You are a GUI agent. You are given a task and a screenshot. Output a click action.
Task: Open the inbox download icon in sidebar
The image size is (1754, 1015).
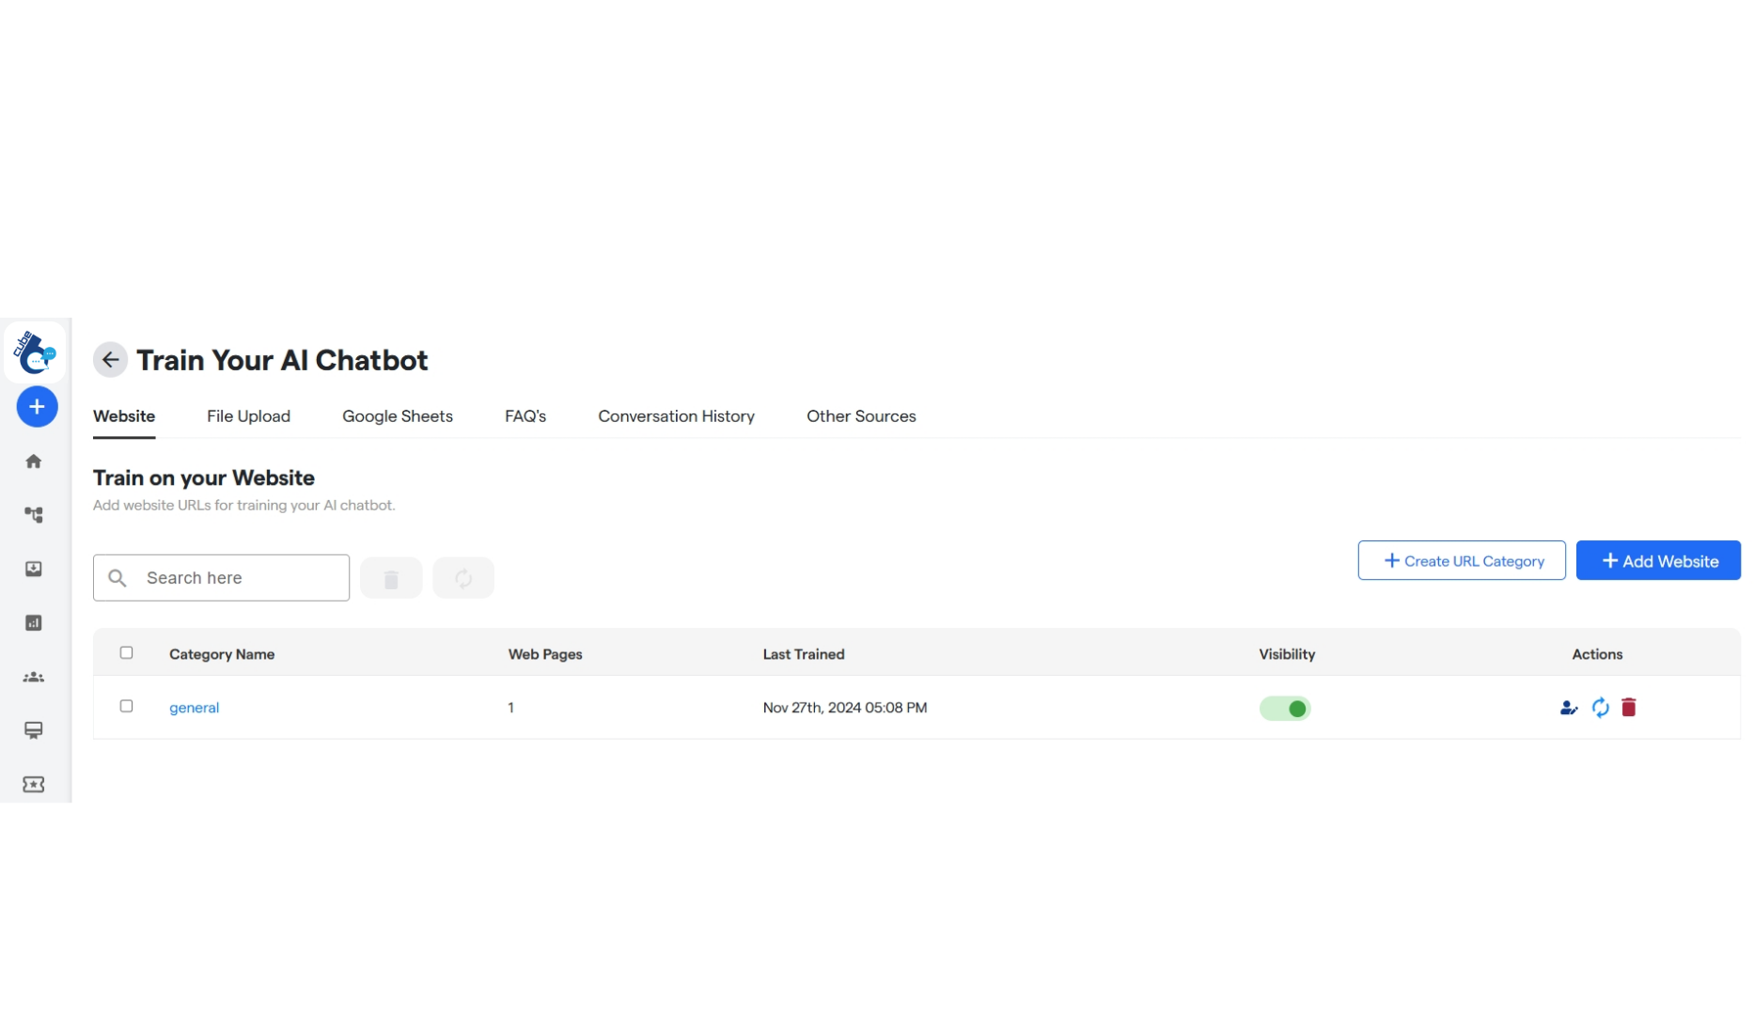tap(34, 569)
